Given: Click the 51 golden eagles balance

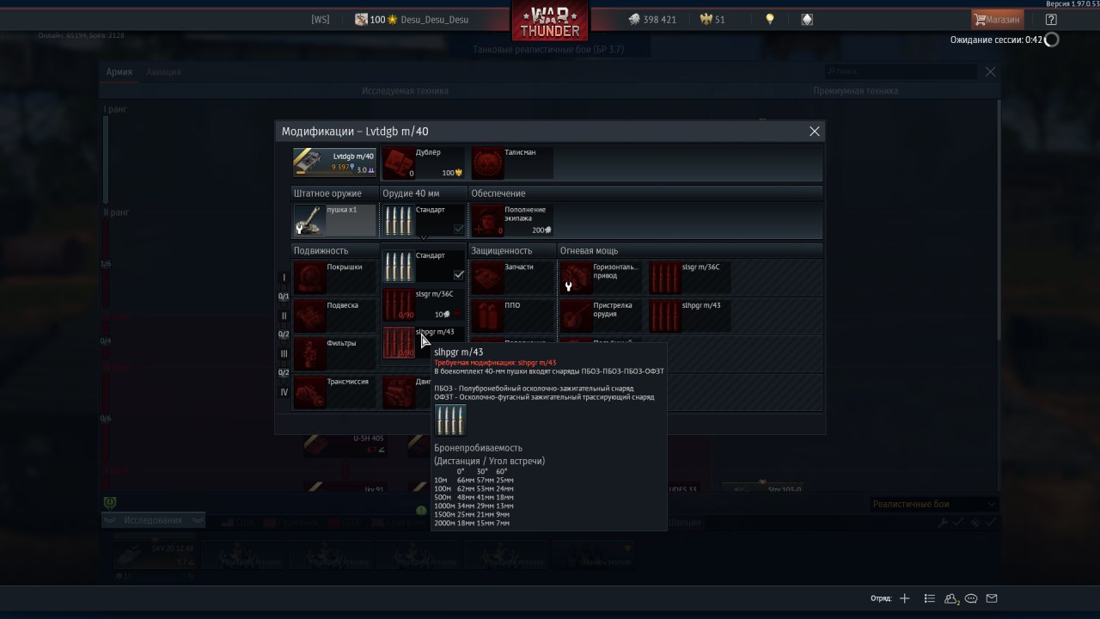Looking at the screenshot, I should tap(713, 20).
